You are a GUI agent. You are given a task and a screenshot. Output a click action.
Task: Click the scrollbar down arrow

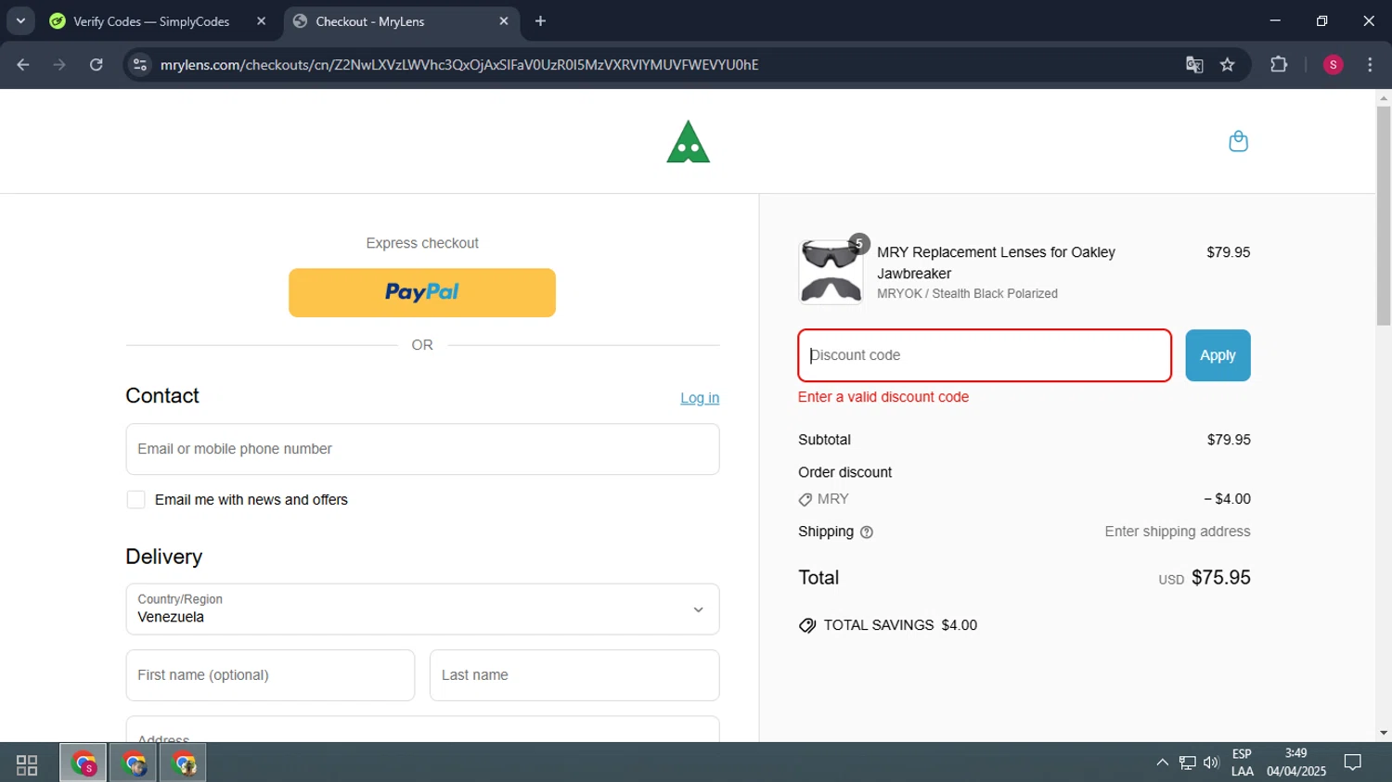point(1384,733)
